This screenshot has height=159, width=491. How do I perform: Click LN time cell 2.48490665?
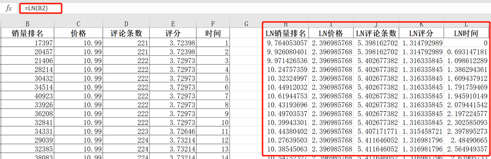click(x=466, y=141)
